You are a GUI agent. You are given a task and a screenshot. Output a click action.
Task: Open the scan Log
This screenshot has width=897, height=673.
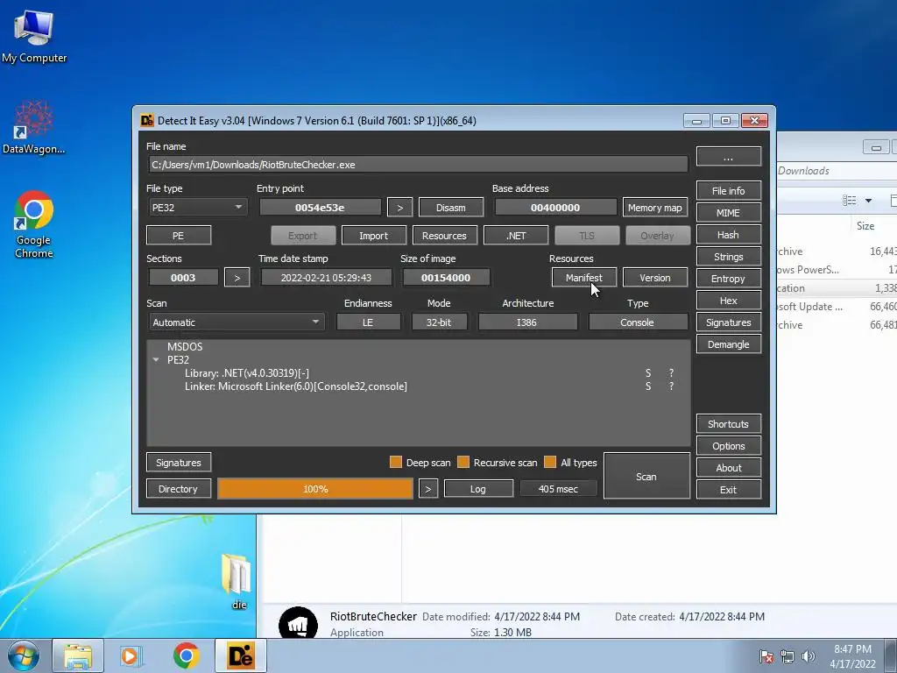click(x=478, y=489)
